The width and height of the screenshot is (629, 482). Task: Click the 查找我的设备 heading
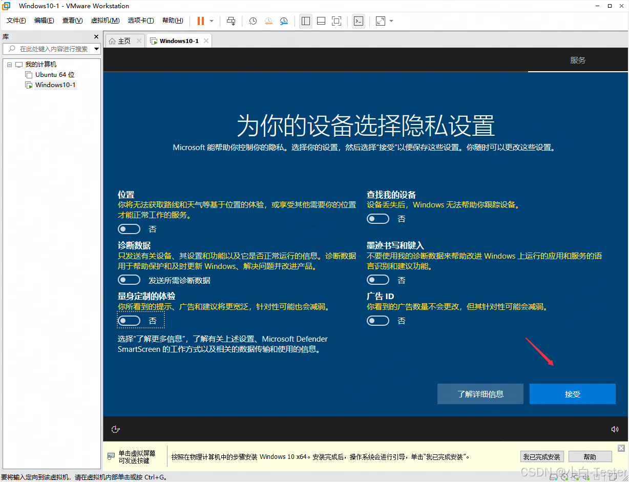pos(391,195)
